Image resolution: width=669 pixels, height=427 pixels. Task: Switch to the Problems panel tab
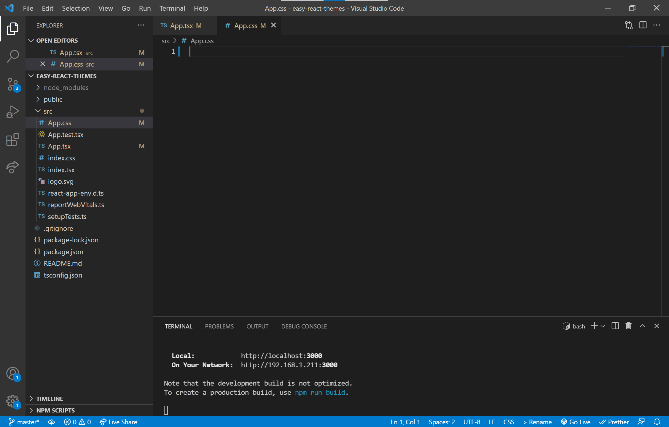pos(219,326)
